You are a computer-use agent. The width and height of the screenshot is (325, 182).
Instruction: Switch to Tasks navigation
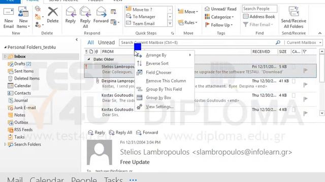113,179
